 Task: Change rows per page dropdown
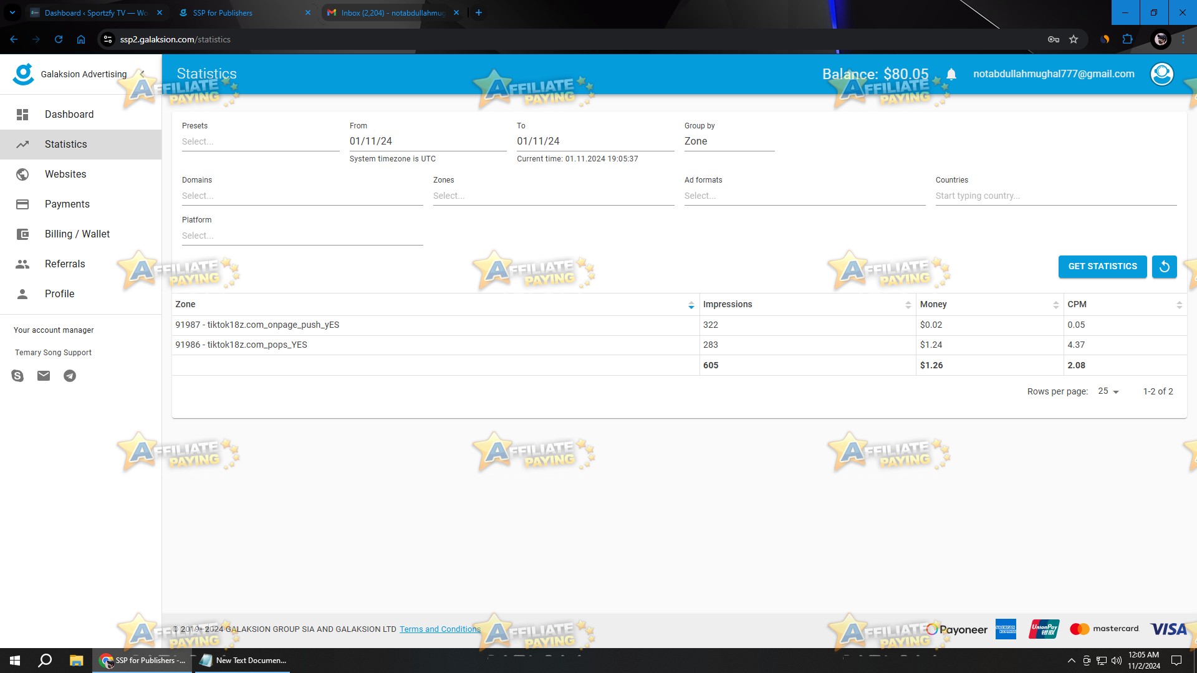[1108, 391]
